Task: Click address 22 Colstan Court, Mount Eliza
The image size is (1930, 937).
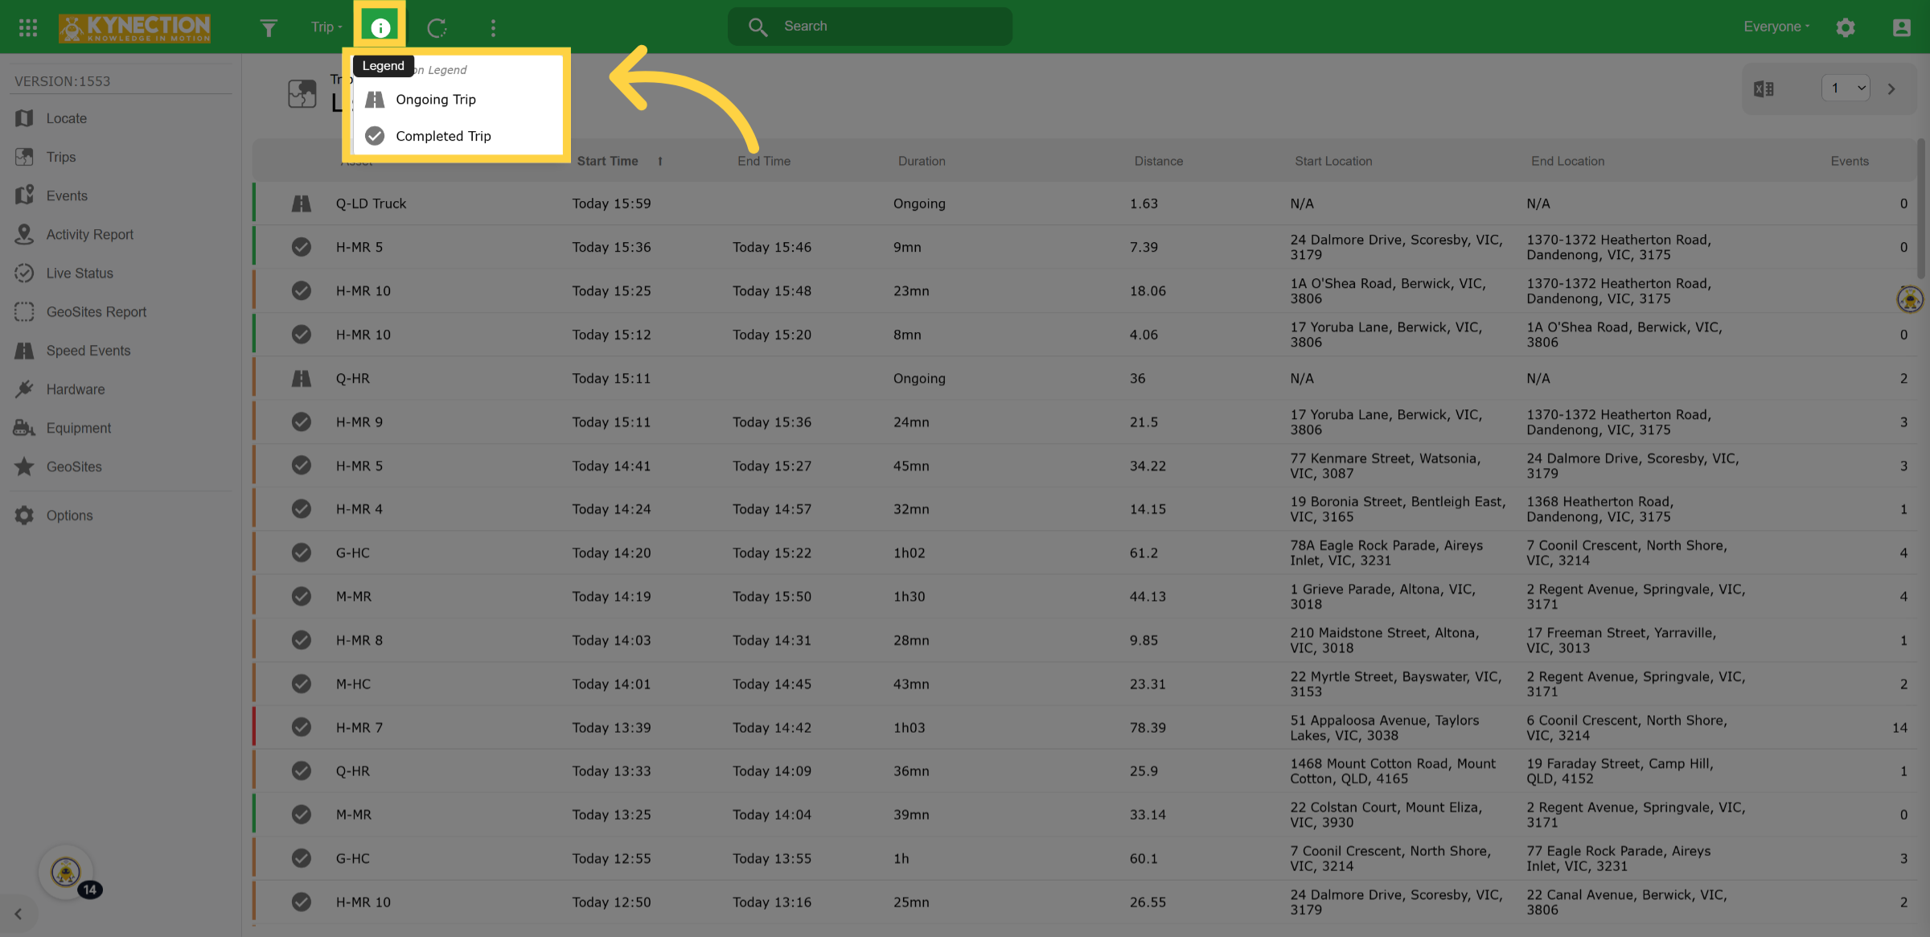Action: coord(1386,814)
